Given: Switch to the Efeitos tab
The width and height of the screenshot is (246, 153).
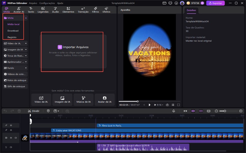Looking at the screenshot, I should tap(106, 10).
